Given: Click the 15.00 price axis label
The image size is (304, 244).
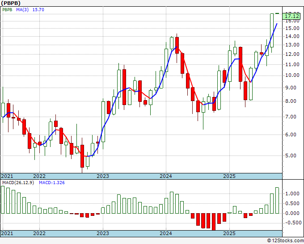Looking at the screenshot, I should click(x=292, y=28).
